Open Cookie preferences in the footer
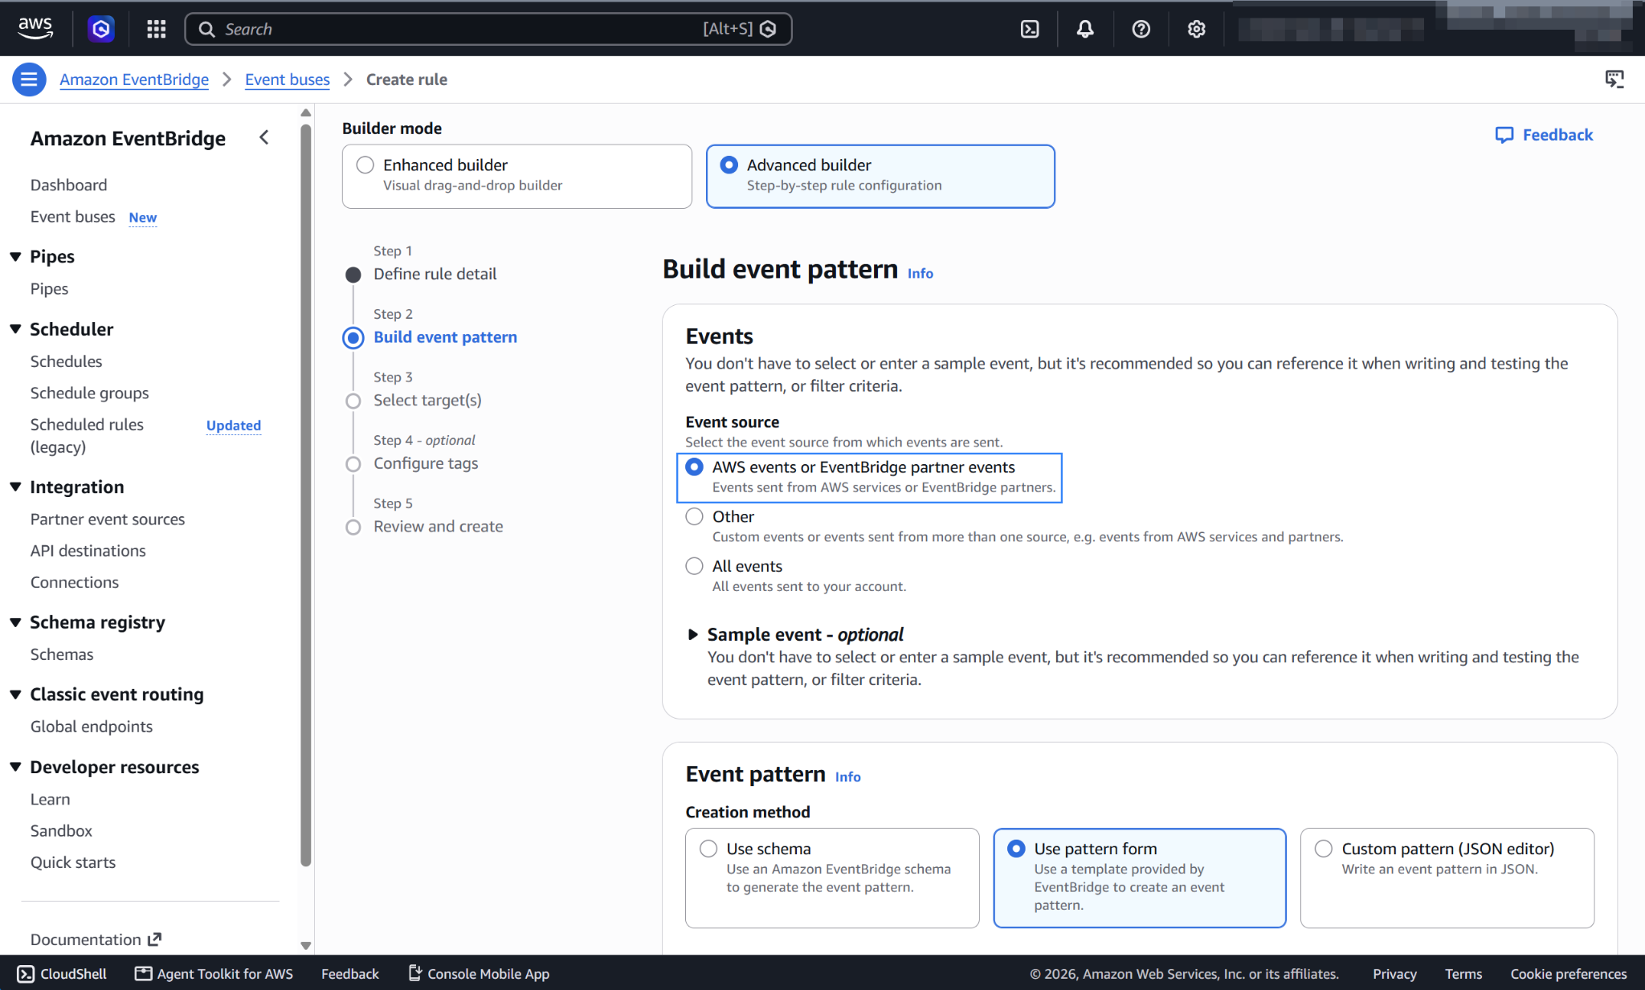 click(x=1569, y=974)
